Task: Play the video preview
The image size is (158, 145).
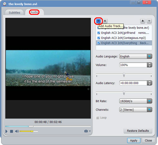Action: pyautogui.click(x=6, y=131)
